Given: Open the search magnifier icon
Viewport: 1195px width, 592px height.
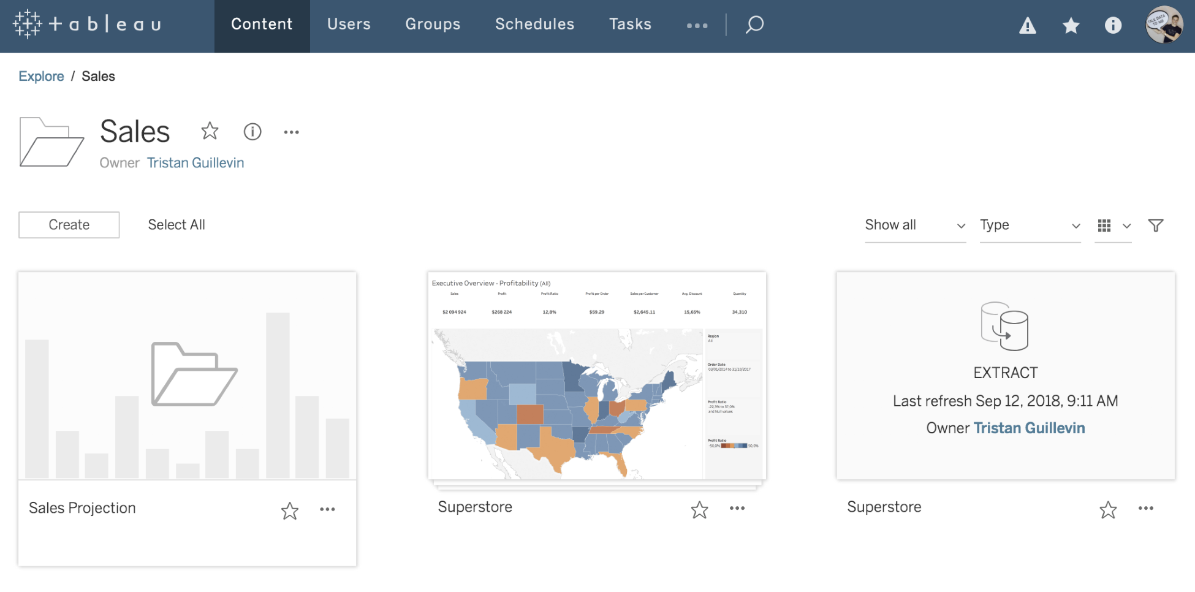Looking at the screenshot, I should [x=754, y=25].
